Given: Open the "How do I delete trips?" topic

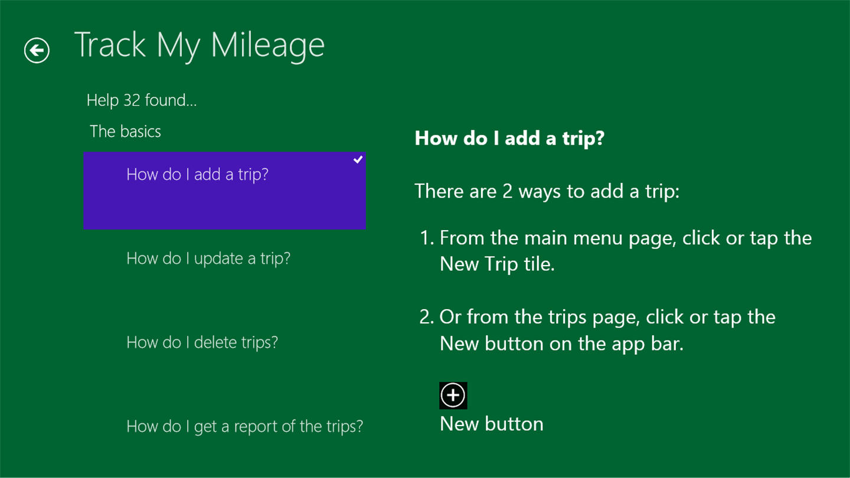Looking at the screenshot, I should click(202, 342).
